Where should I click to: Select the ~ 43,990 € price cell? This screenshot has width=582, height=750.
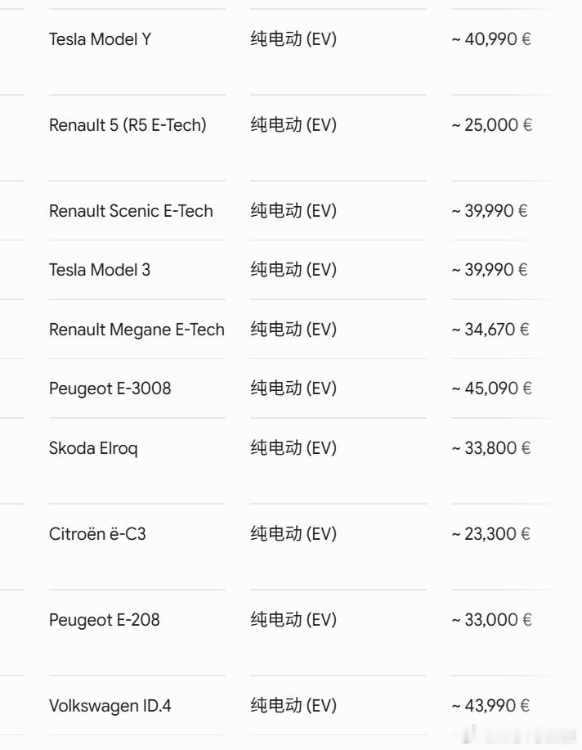[x=490, y=706]
